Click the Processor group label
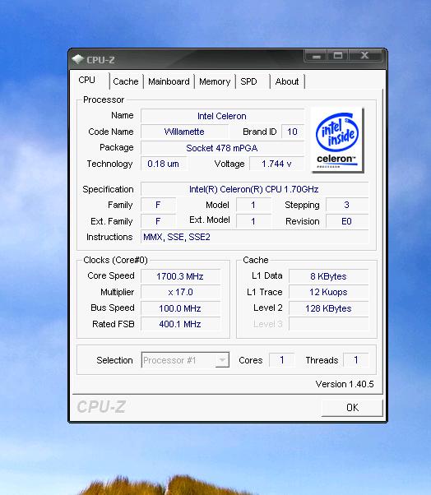Viewport: 431px width, 495px height. pyautogui.click(x=104, y=99)
